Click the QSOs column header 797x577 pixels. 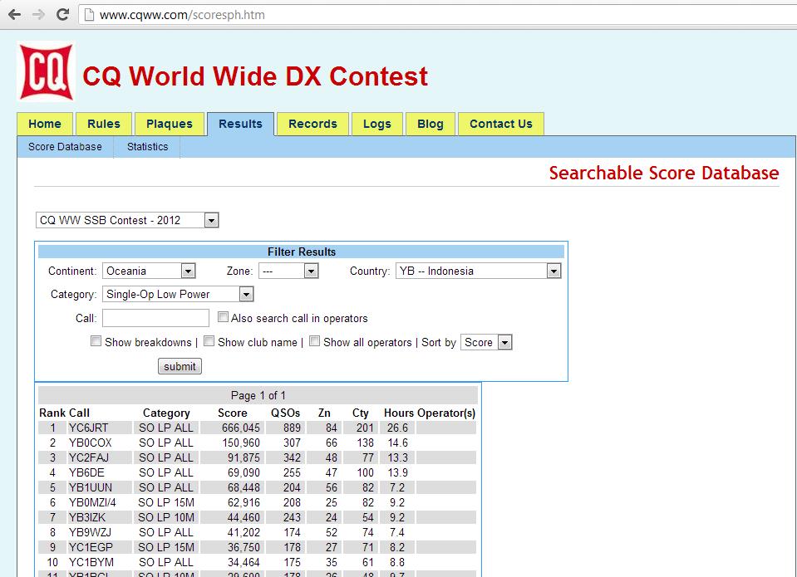[x=286, y=413]
